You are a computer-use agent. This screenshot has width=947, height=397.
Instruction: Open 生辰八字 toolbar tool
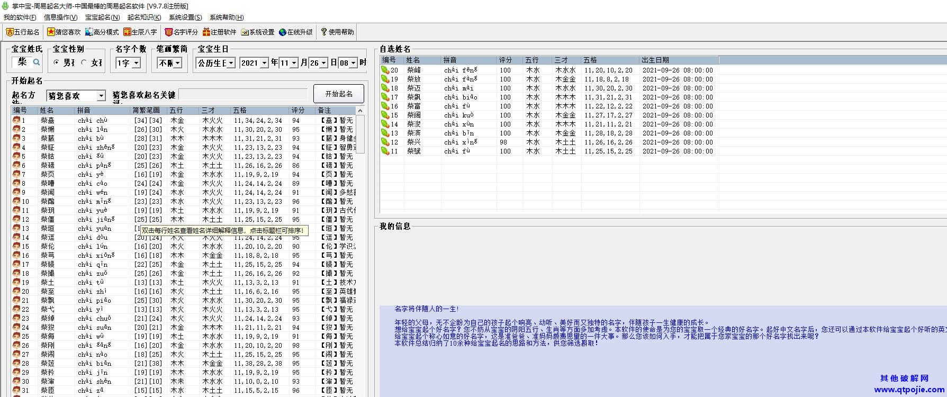point(140,32)
